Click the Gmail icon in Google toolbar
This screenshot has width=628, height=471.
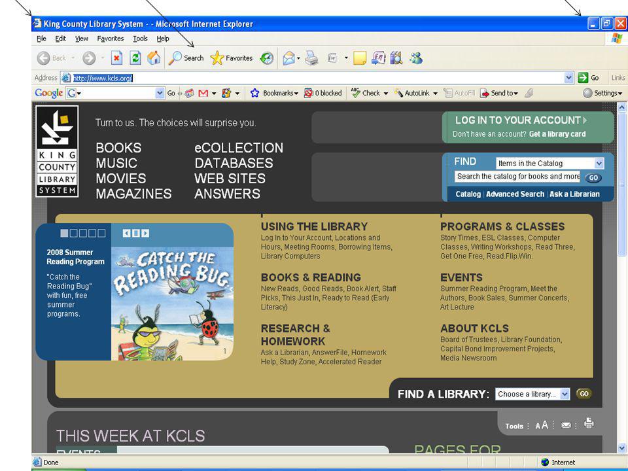(203, 94)
